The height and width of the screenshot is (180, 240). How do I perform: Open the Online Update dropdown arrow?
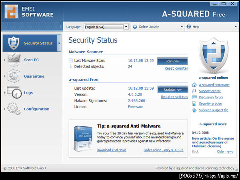click(182, 27)
